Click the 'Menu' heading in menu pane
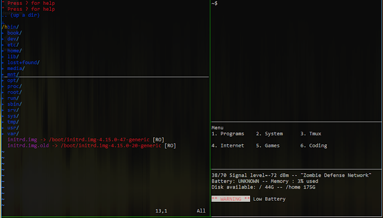Screen dimensions: 383x218 217,128
